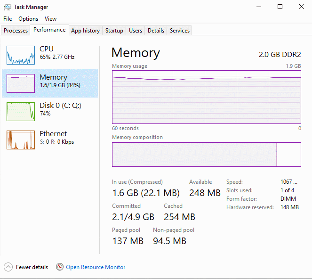Switch to the Details tab
This screenshot has height=279, width=312.
click(x=156, y=31)
